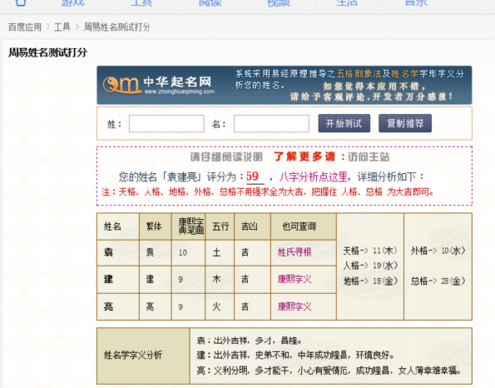Open 八字分析点这里 link
This screenshot has width=495, height=388.
pos(314,177)
